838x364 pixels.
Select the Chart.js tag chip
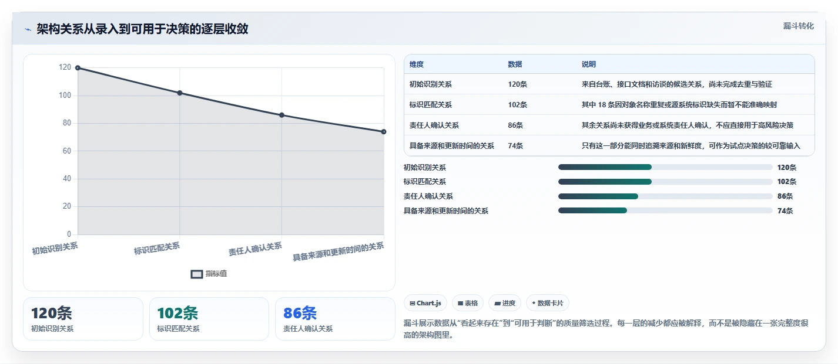point(425,303)
